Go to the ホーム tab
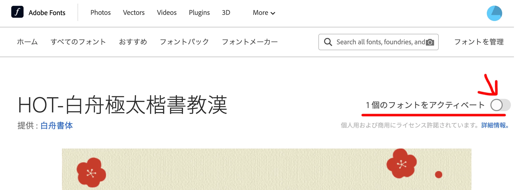This screenshot has width=516, height=190. pos(27,42)
